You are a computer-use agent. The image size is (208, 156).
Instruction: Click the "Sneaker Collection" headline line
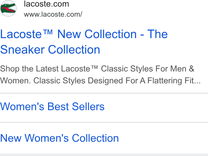(50, 49)
